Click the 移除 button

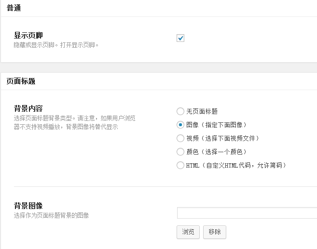point(215,232)
